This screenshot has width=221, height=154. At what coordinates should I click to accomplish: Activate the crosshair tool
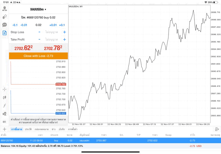click(4, 89)
